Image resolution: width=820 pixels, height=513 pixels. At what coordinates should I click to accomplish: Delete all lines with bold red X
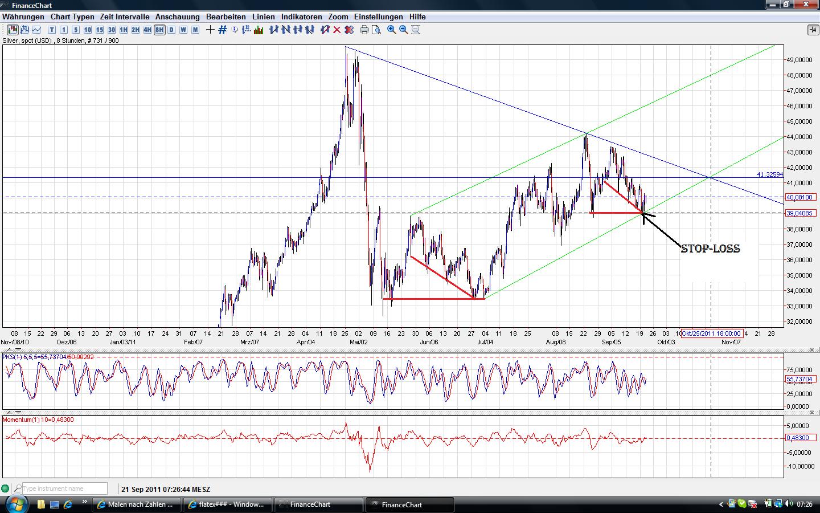[348, 30]
